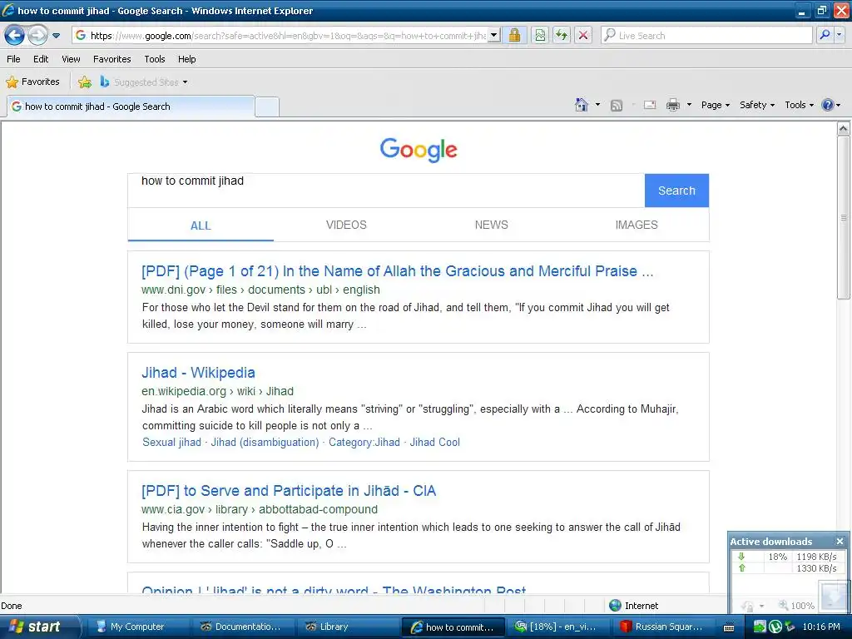Open the Tools menu in menu bar
Viewport: 852px width, 639px height.
pyautogui.click(x=154, y=59)
